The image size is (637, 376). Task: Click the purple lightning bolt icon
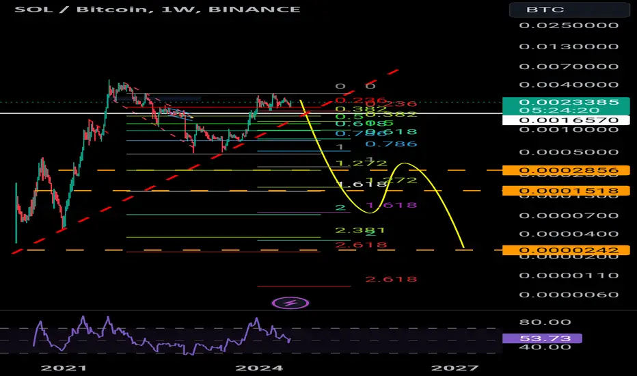click(290, 304)
